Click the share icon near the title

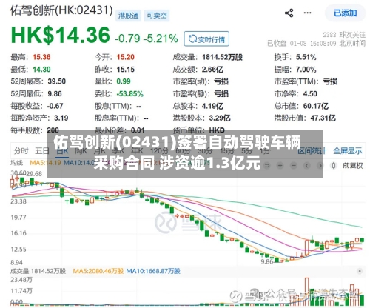coord(289,13)
